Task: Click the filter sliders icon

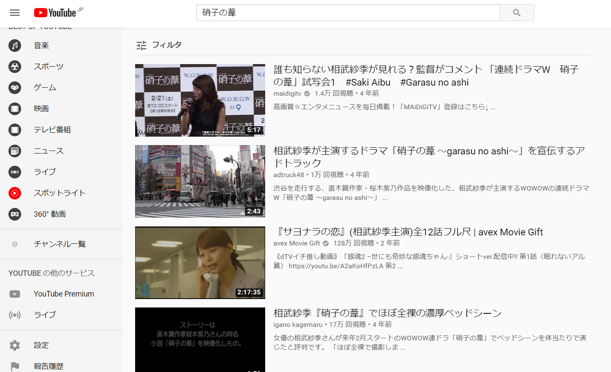Action: 141,45
